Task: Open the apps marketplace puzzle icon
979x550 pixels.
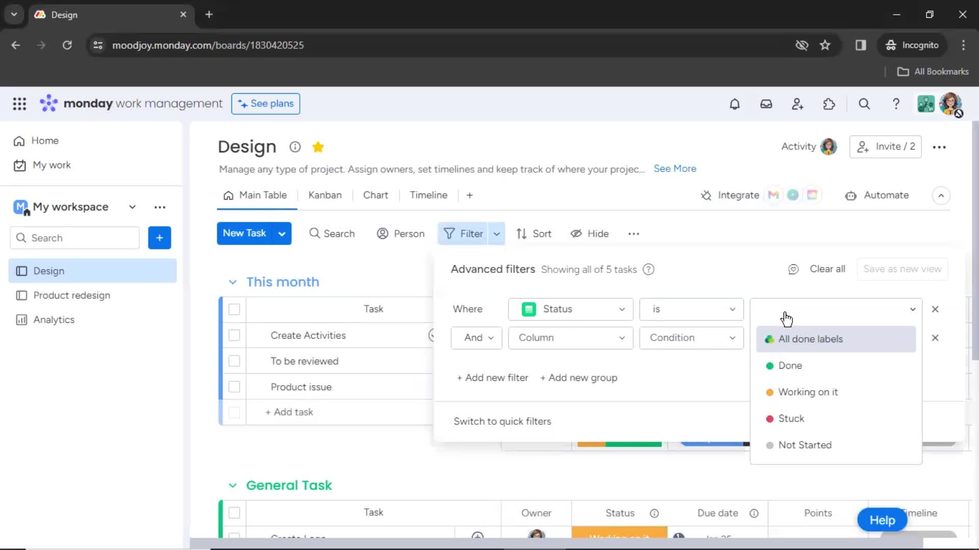Action: (829, 104)
